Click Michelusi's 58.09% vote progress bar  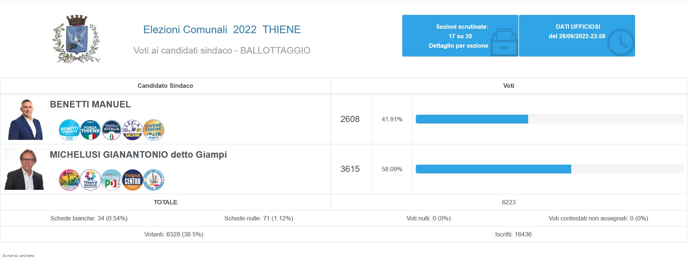(x=493, y=169)
